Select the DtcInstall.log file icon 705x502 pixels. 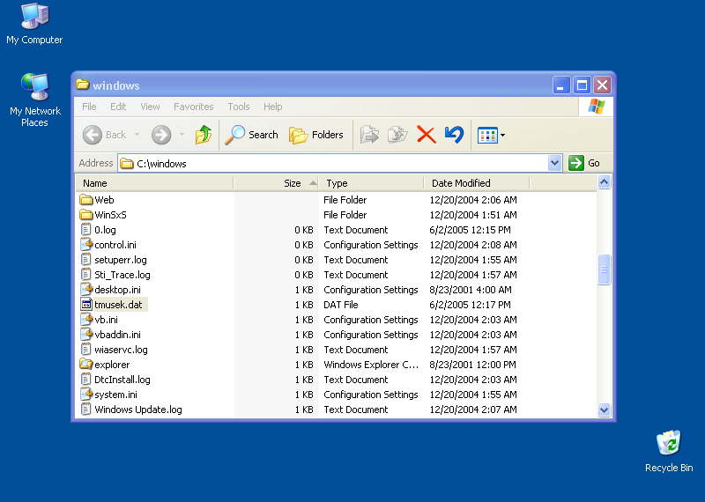pyautogui.click(x=85, y=380)
